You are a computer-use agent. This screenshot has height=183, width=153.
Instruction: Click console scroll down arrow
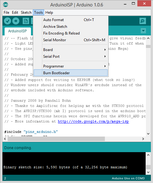pos(148,172)
